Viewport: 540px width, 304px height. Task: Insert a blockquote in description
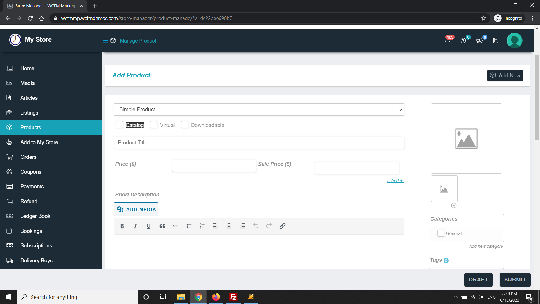[162, 226]
